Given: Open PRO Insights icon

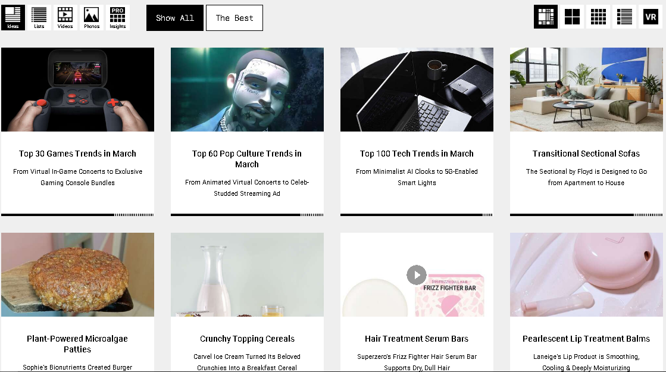Looking at the screenshot, I should pos(118,17).
